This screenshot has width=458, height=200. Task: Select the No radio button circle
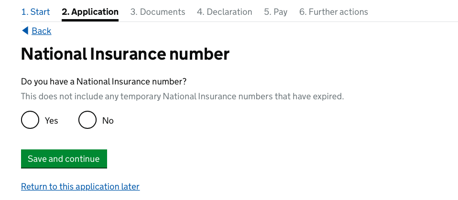[x=87, y=120]
